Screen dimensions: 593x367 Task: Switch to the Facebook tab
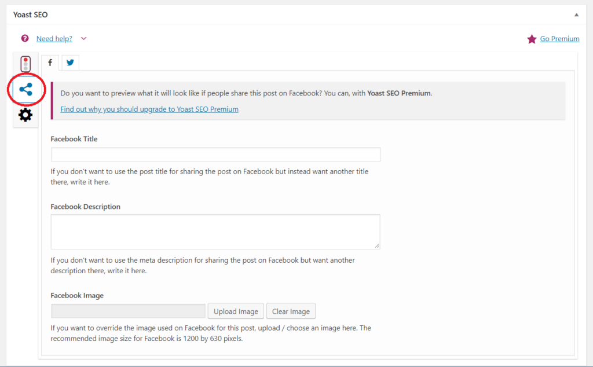(50, 63)
